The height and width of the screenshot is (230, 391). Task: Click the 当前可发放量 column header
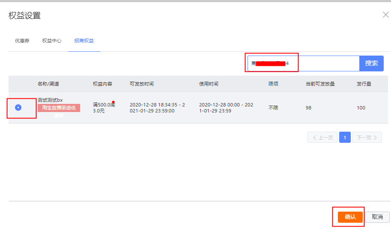pyautogui.click(x=320, y=84)
